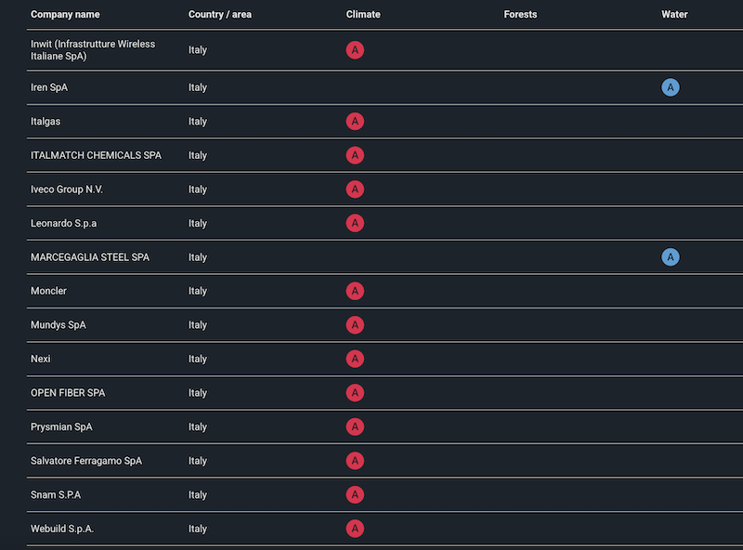Viewport: 743px width, 550px height.
Task: Click the Climate column header
Action: click(363, 15)
